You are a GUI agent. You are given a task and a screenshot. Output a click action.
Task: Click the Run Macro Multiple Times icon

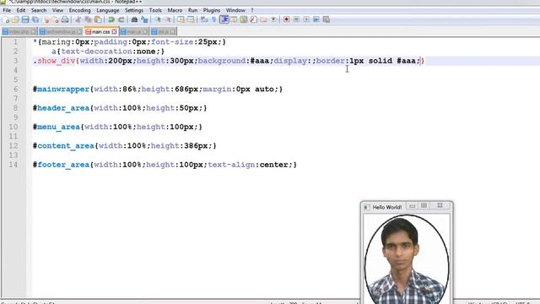pyautogui.click(x=316, y=19)
